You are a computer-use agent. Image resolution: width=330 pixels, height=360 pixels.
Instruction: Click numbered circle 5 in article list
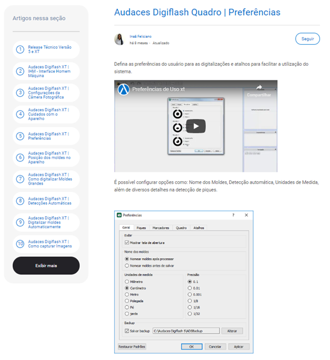pyautogui.click(x=20, y=136)
